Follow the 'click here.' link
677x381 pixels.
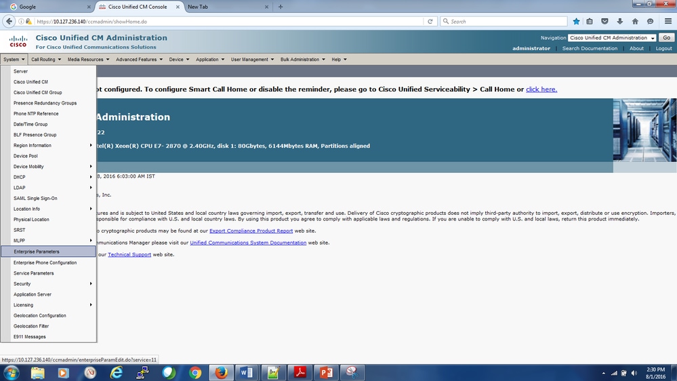[541, 89]
